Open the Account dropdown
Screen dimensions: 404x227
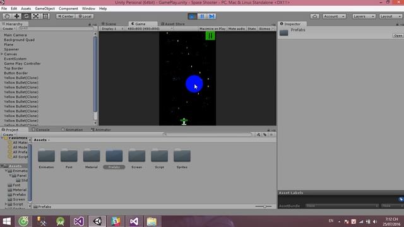334,16
